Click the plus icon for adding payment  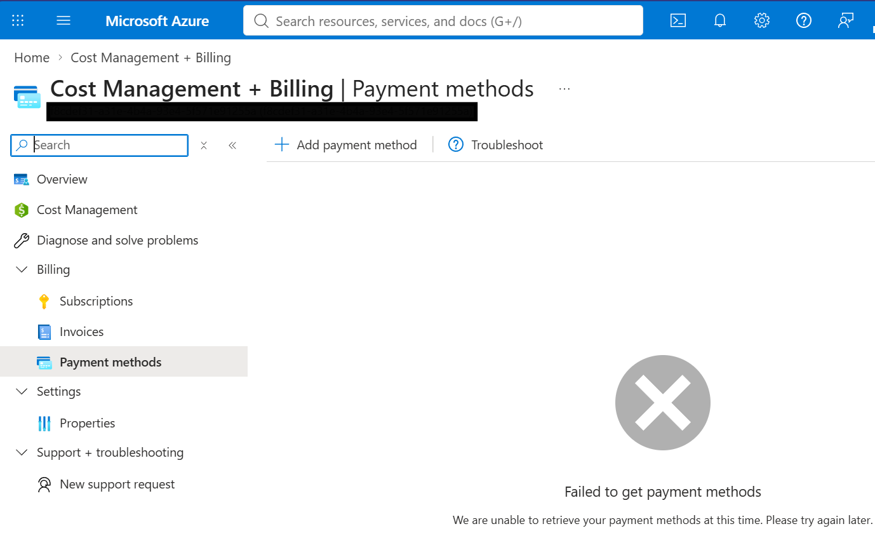click(x=281, y=145)
